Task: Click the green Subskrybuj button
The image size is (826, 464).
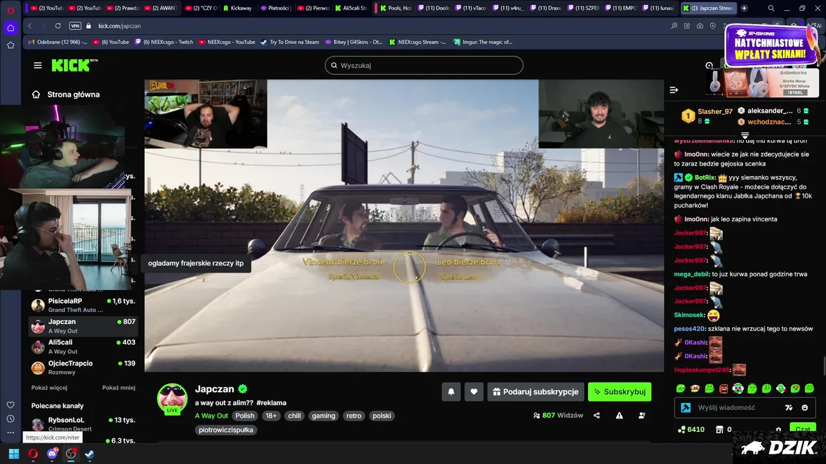Action: [619, 391]
